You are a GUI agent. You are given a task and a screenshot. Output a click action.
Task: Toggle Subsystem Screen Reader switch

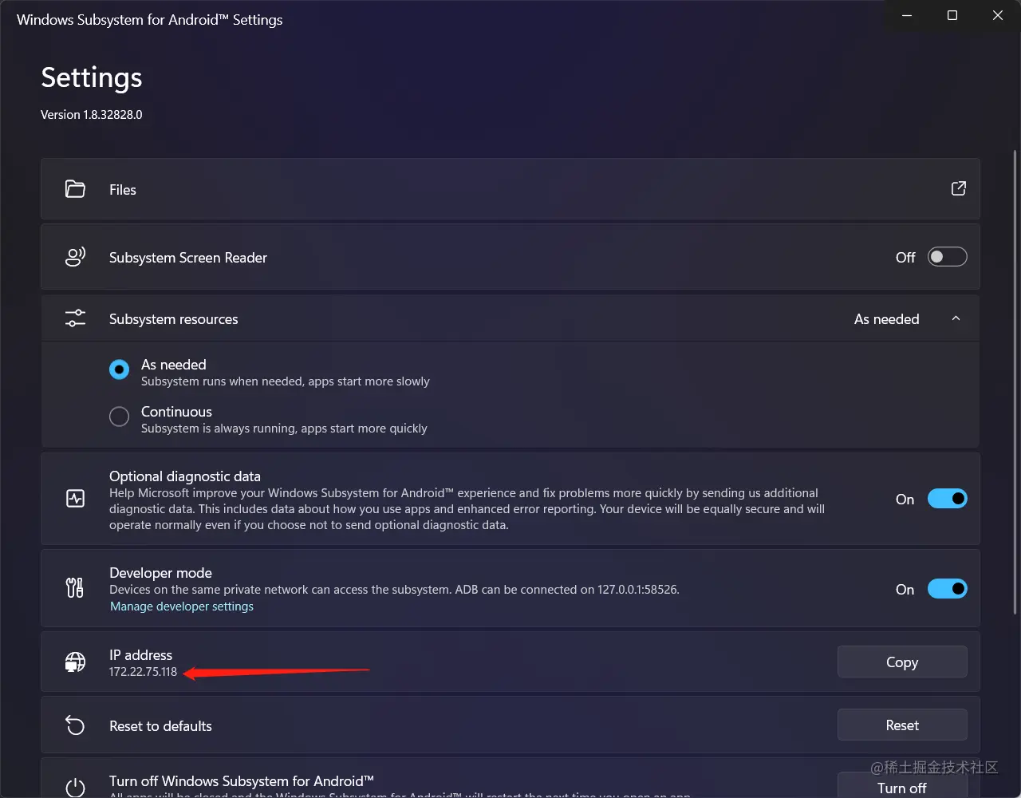(x=947, y=257)
